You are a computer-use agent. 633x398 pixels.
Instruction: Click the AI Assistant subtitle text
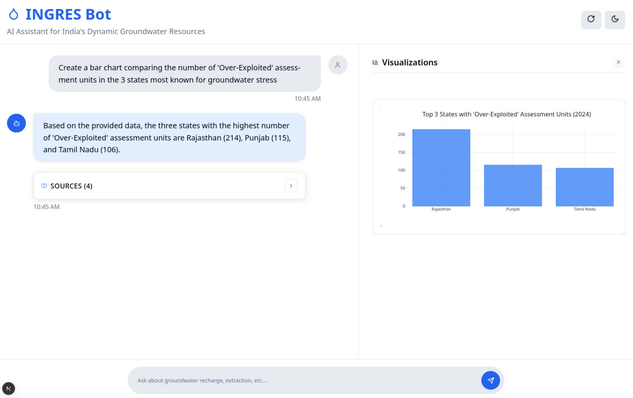coord(106,31)
